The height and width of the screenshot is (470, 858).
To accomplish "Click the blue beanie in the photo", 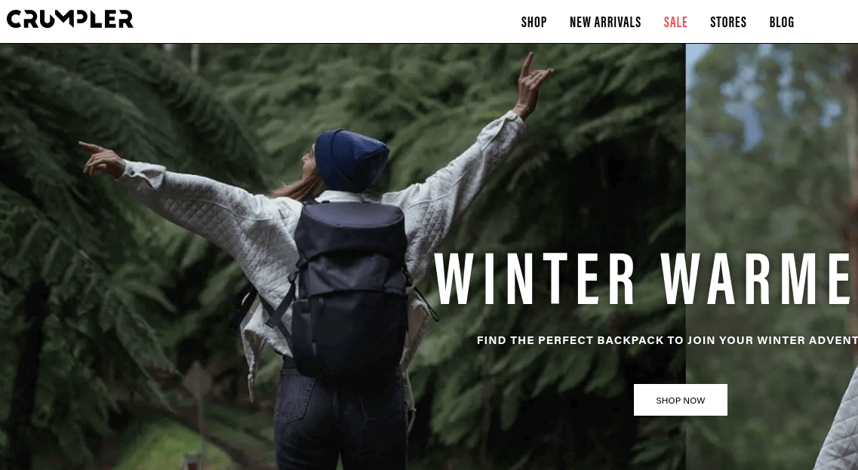I will (x=352, y=159).
